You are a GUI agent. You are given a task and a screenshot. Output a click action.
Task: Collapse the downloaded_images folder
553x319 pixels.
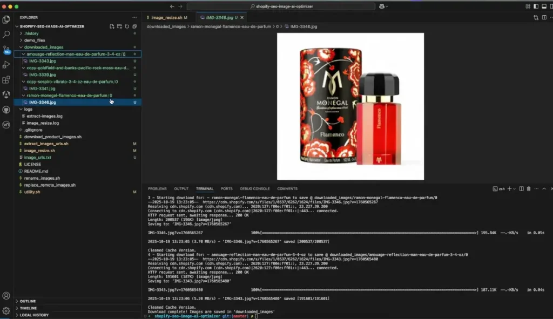pyautogui.click(x=43, y=47)
